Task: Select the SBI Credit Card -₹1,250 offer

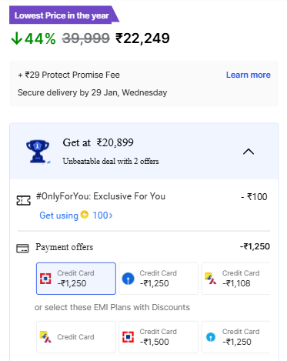Action: point(159,279)
